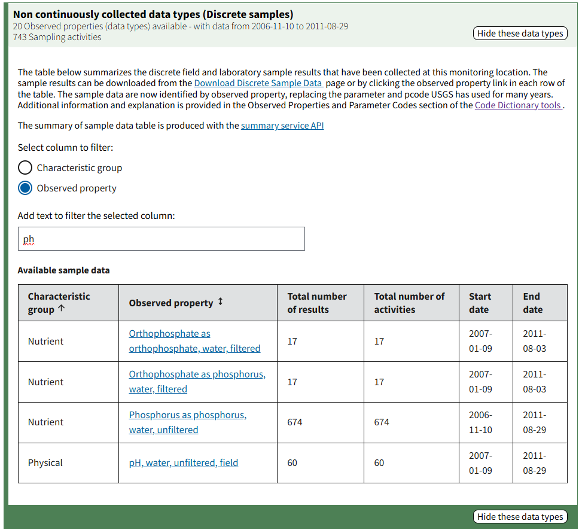The image size is (579, 530).
Task: Open Download Discrete Sample Data link
Action: pyautogui.click(x=258, y=83)
